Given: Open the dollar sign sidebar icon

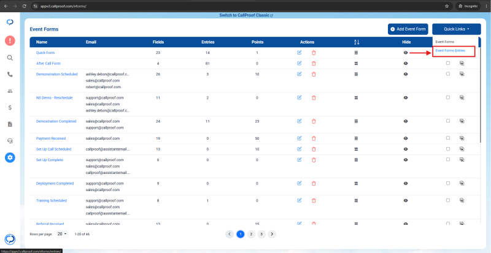Looking at the screenshot, I should click(10, 108).
